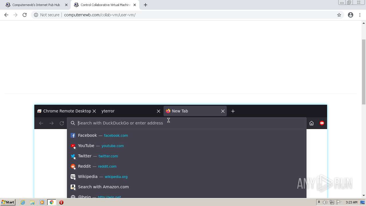This screenshot has height=206, width=366.
Task: Open the Windows Start menu
Action: pos(8,202)
